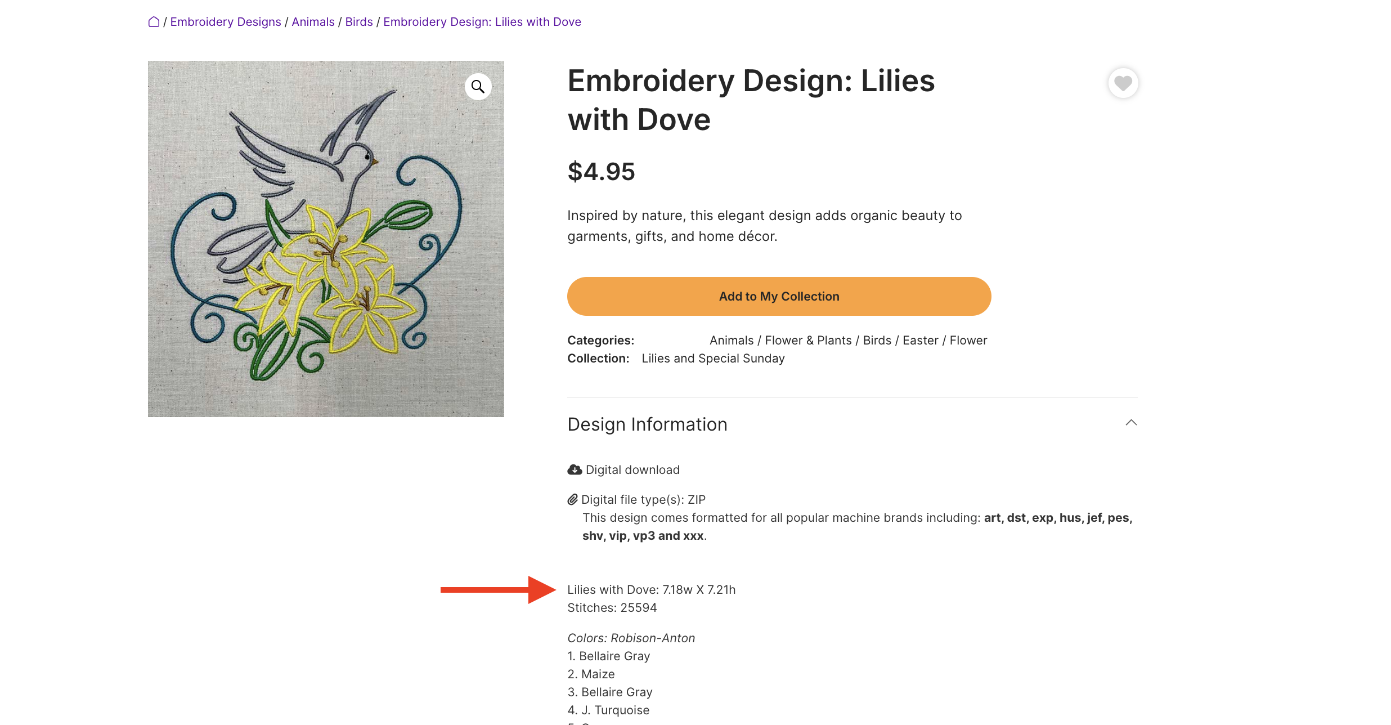Viewport: 1391px width, 725px height.
Task: Go to Birds breadcrumb link
Action: [359, 22]
